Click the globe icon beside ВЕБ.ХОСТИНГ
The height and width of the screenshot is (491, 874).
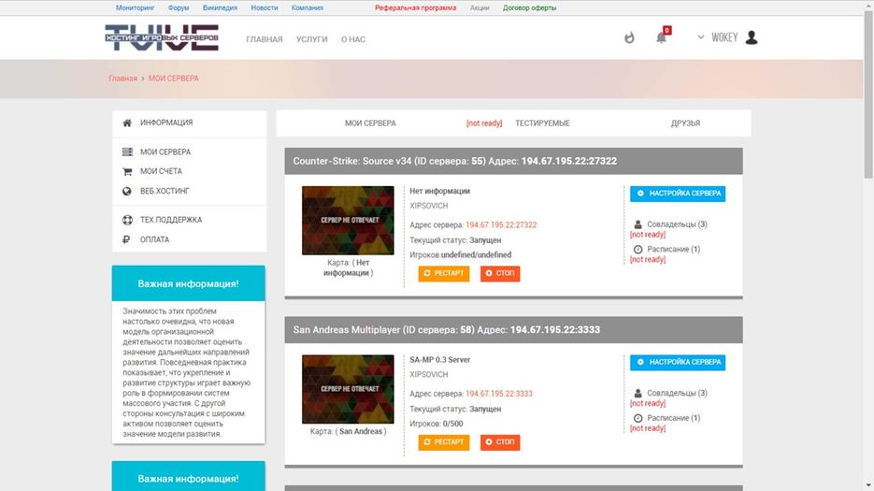127,191
